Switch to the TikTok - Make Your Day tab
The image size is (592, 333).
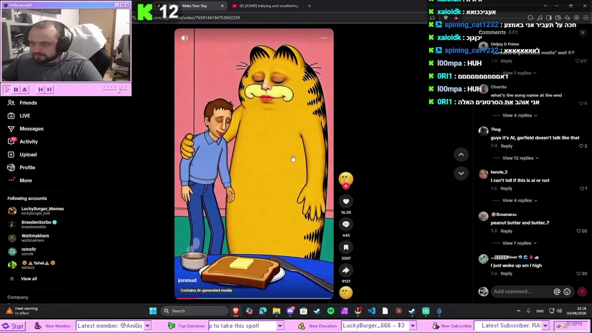[191, 6]
